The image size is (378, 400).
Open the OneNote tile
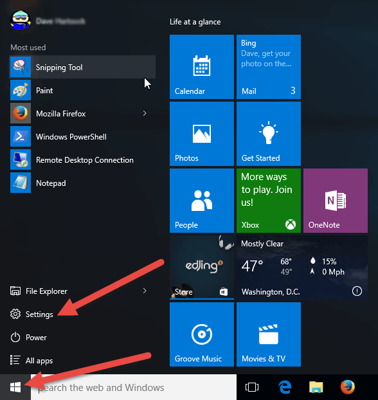click(336, 201)
